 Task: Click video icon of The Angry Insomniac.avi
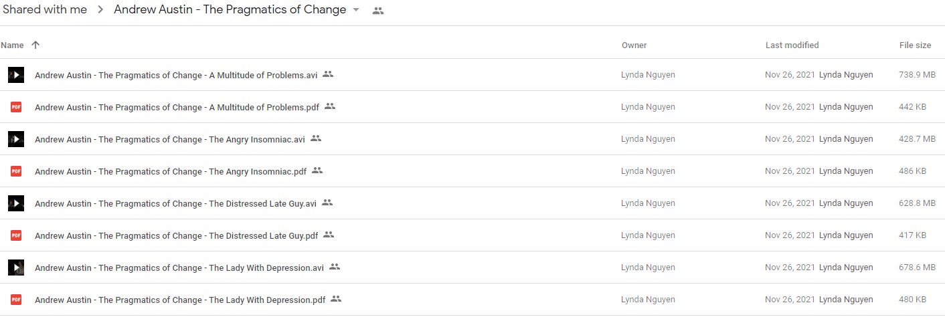click(16, 139)
